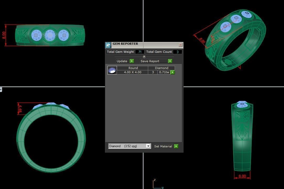The image size is (284, 189).
Task: Click the Total Gem Weight value .71
Action: pos(140,52)
